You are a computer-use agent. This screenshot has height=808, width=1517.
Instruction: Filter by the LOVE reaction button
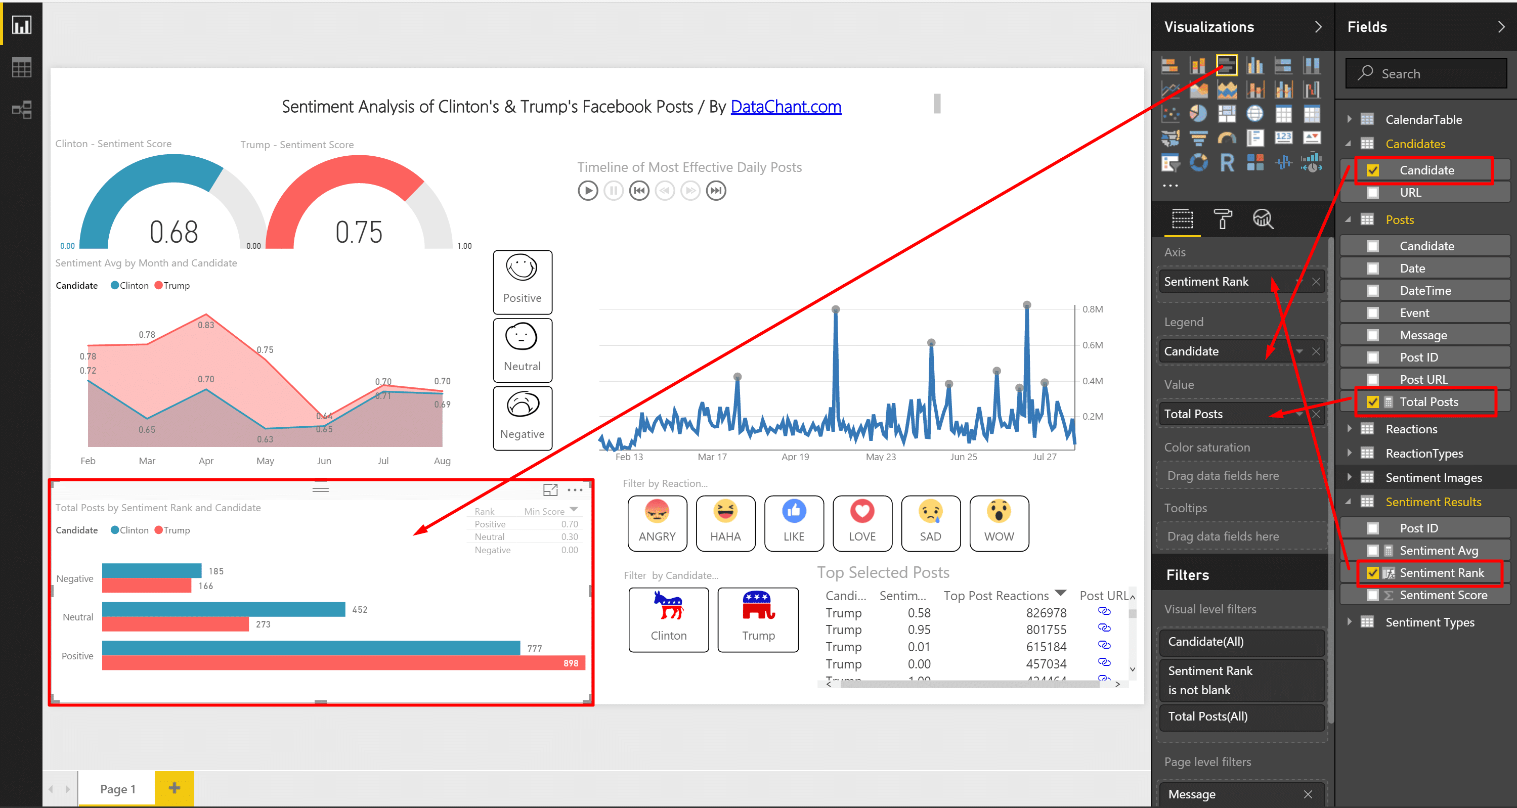pos(861,523)
